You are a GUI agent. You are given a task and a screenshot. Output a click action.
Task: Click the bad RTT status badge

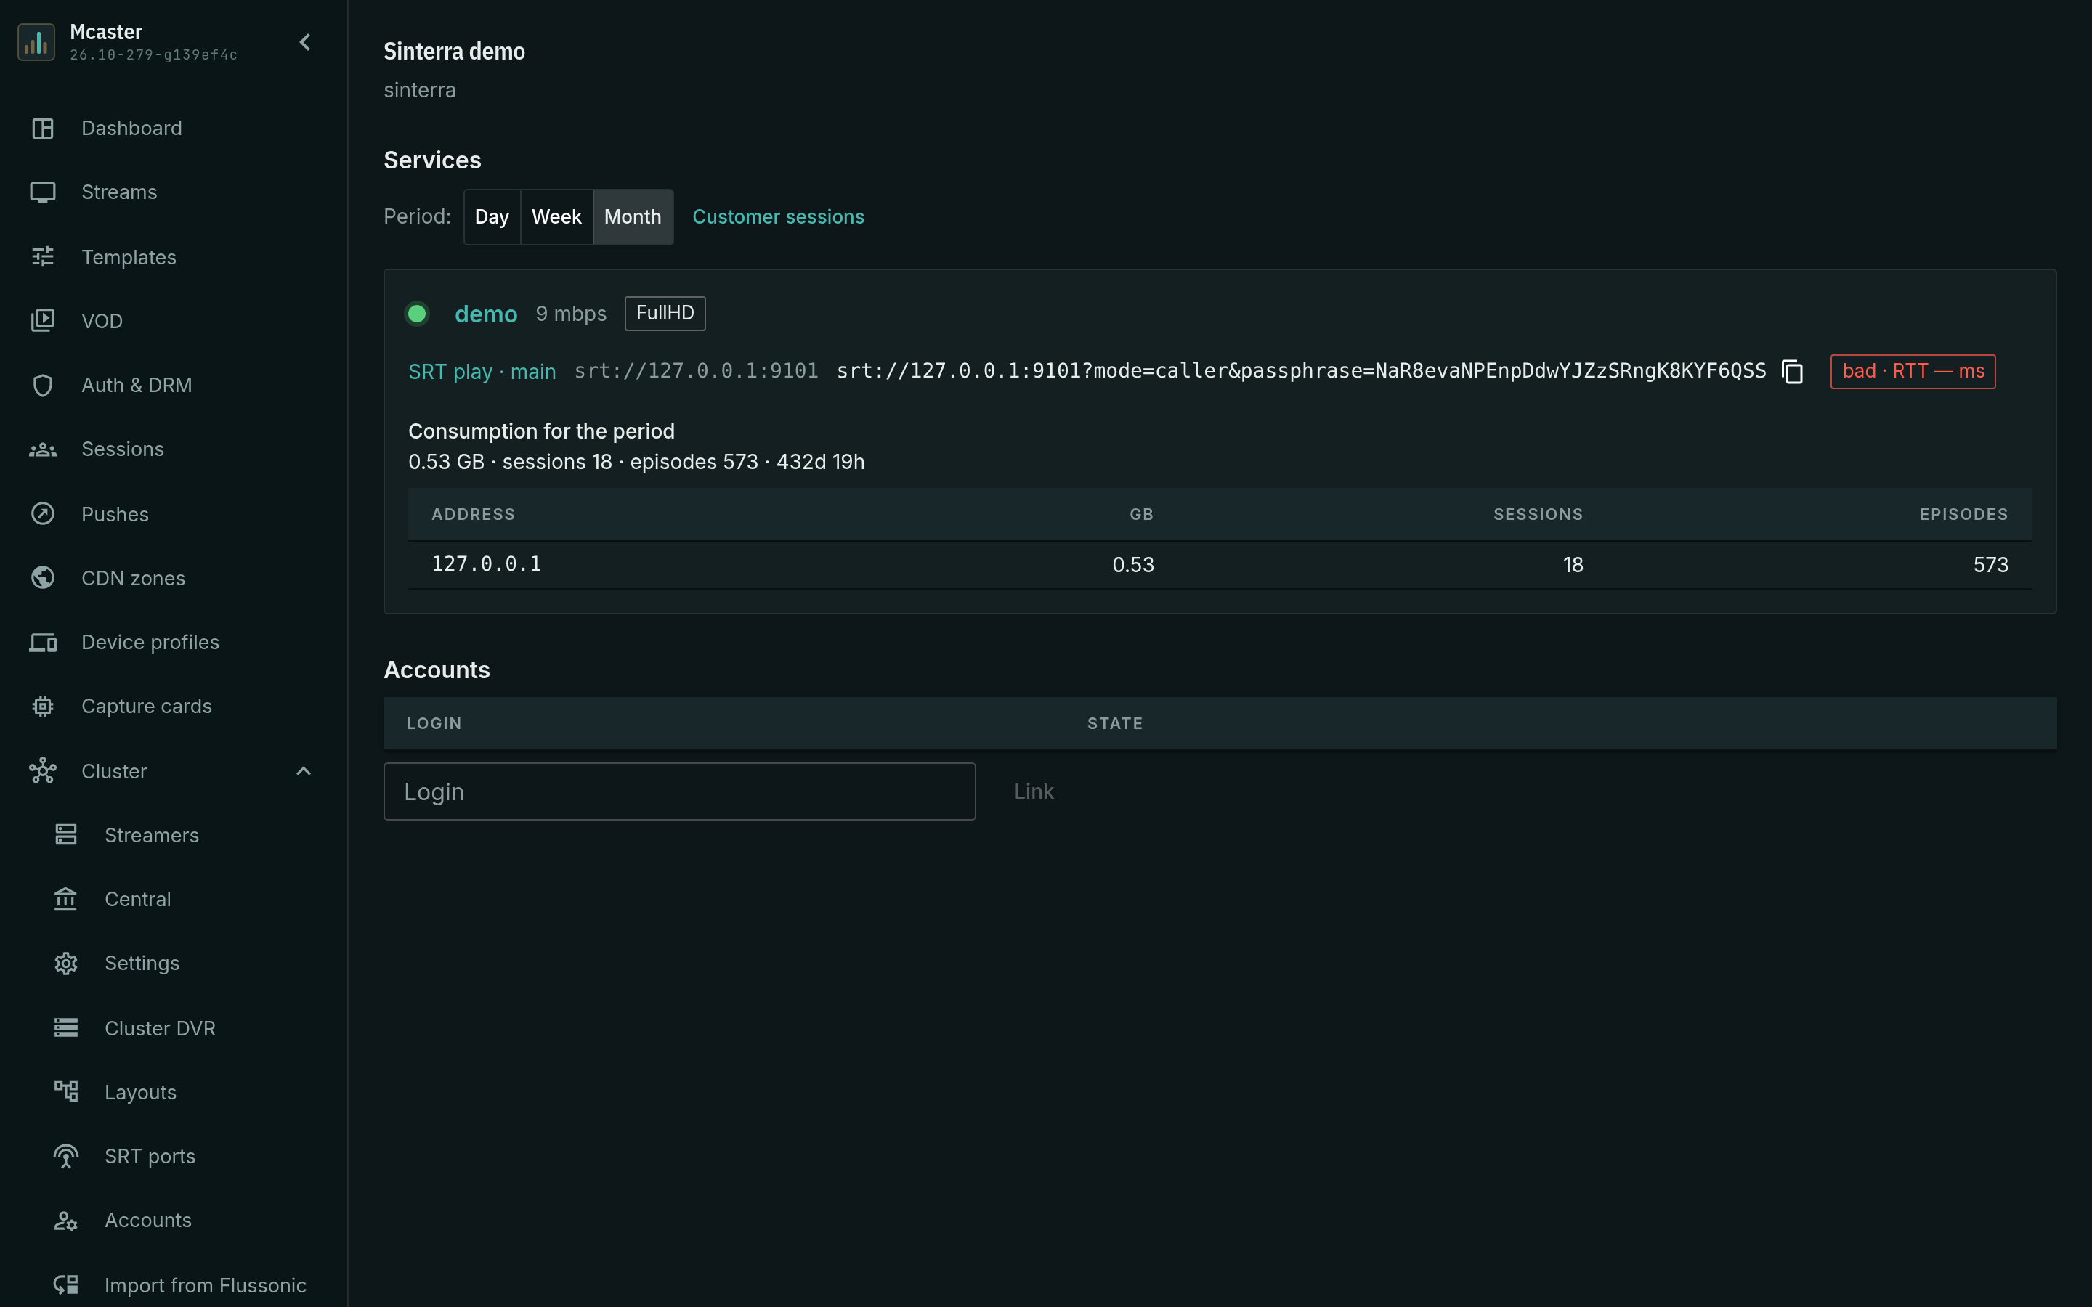coord(1912,372)
